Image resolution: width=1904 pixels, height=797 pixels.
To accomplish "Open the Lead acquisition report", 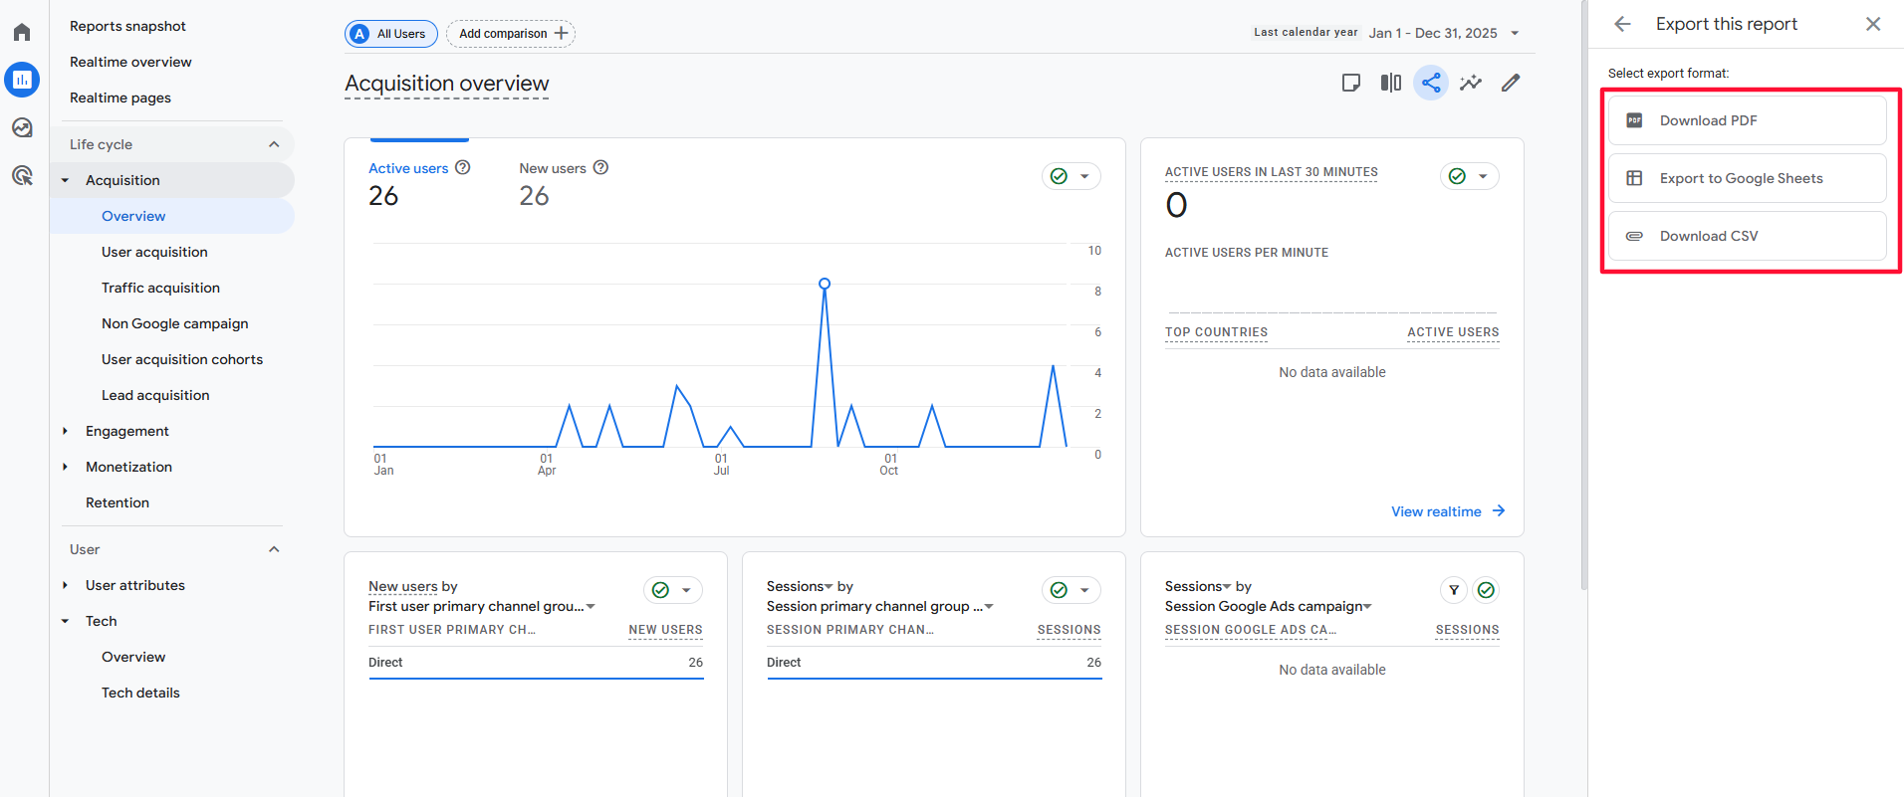I will tap(155, 395).
